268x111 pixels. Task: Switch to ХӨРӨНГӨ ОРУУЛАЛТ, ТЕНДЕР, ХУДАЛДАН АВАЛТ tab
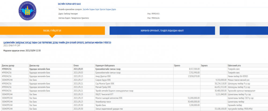click(162, 31)
